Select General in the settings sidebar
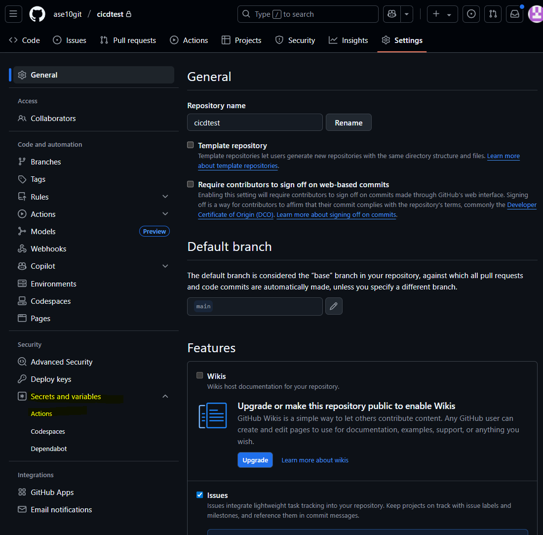Viewport: 543px width, 535px height. [x=93, y=75]
